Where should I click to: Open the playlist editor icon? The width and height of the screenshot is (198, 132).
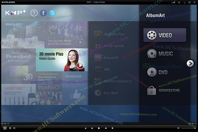10,128
